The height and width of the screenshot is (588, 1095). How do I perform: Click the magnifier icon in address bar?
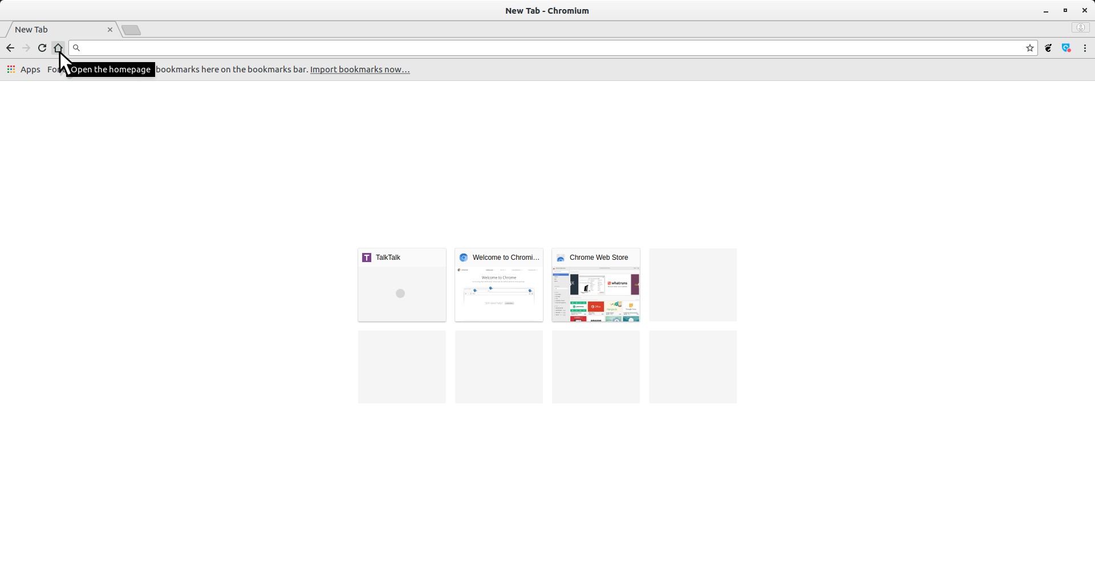(x=77, y=48)
